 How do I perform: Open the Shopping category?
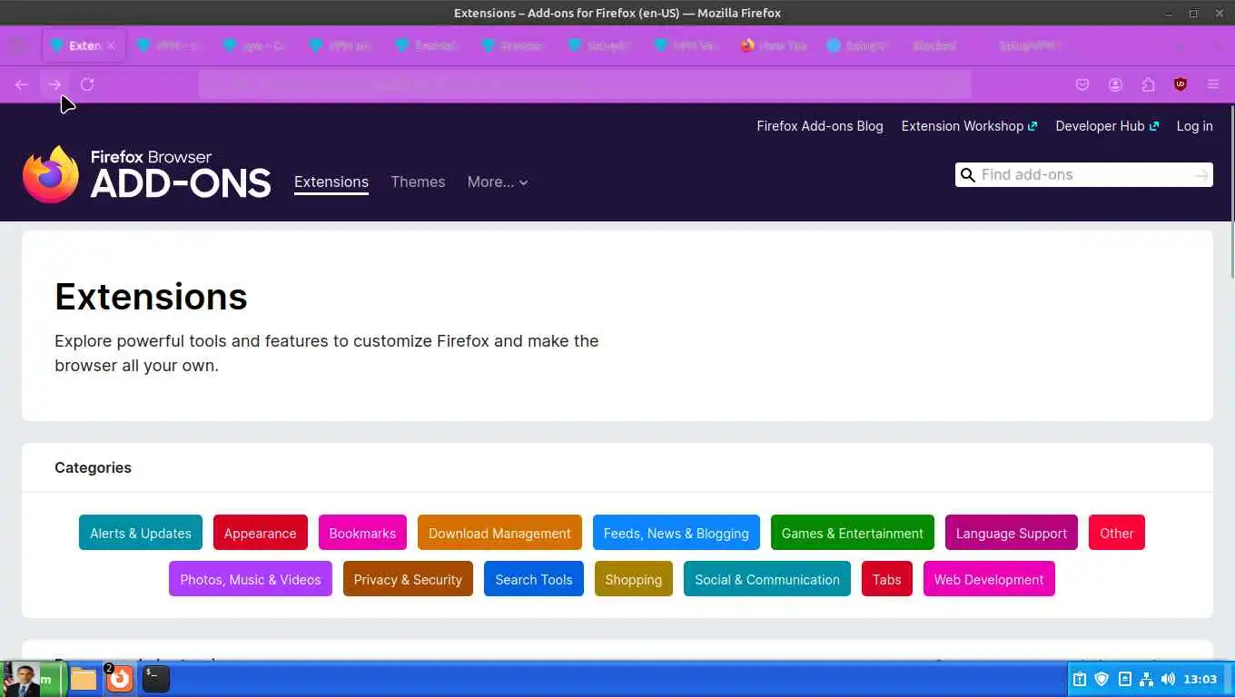[634, 579]
